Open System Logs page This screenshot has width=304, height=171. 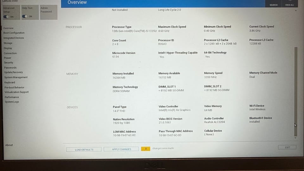[12, 102]
